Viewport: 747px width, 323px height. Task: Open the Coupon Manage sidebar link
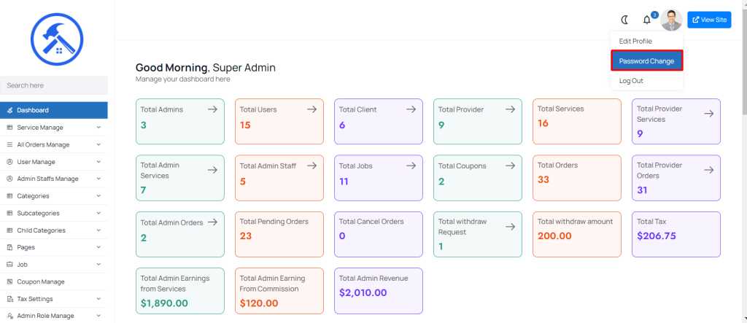(54, 282)
